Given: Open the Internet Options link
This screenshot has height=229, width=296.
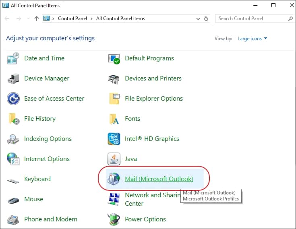Looking at the screenshot, I should coord(47,159).
